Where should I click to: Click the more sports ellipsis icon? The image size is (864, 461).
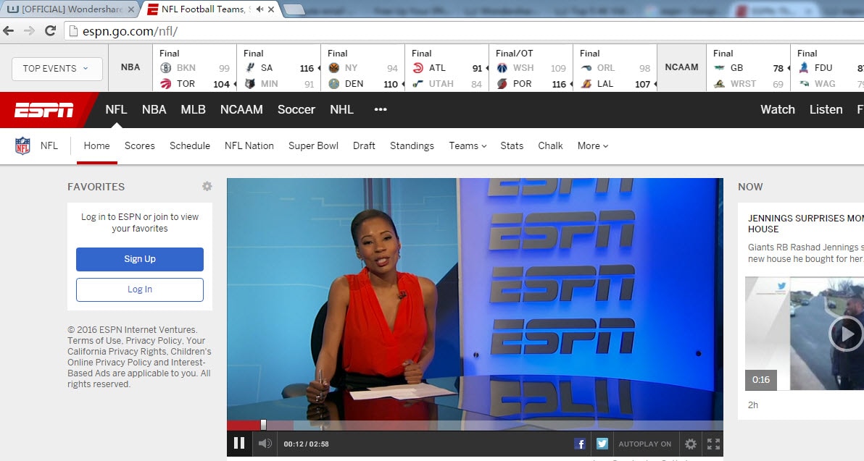coord(381,109)
